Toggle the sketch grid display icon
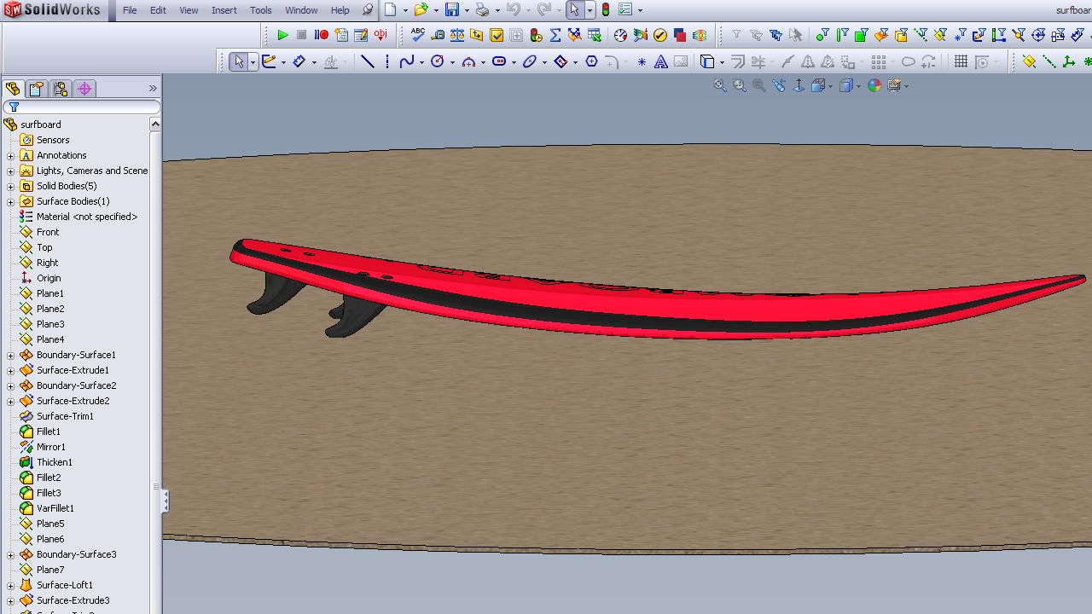 click(961, 61)
